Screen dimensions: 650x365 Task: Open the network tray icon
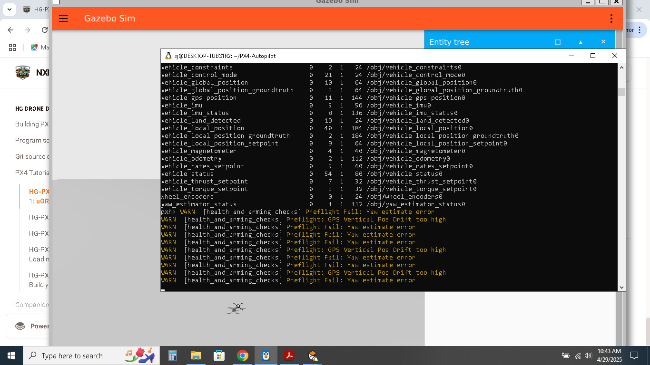point(578,355)
